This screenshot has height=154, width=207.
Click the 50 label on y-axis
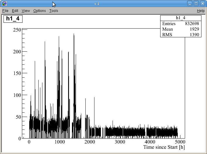18,117
